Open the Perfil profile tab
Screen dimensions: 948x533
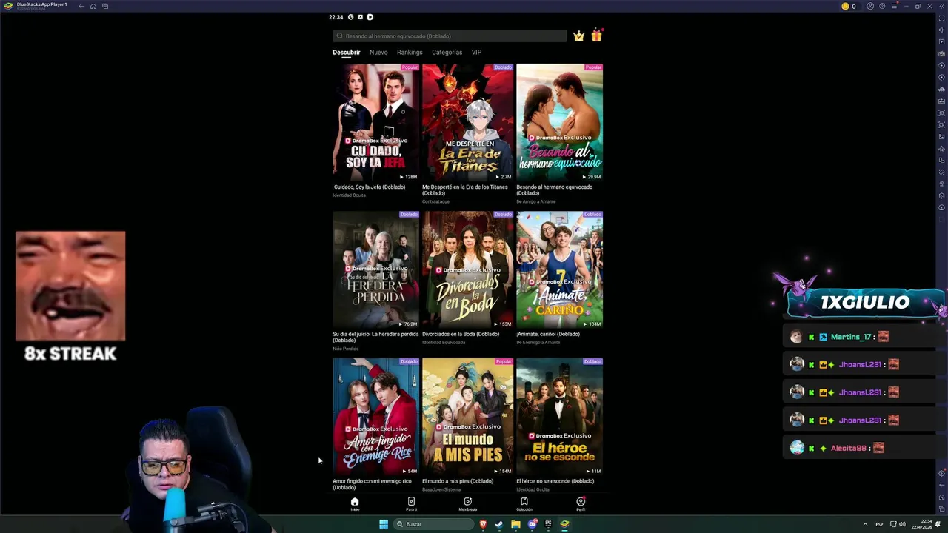[581, 504]
